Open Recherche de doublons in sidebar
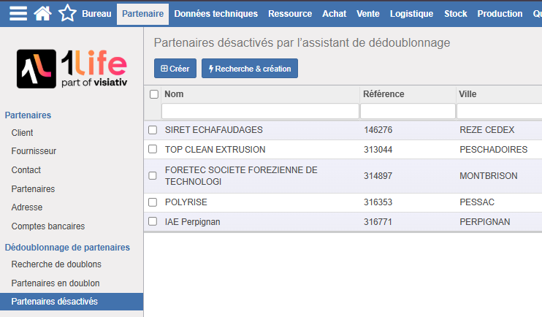 pos(56,264)
